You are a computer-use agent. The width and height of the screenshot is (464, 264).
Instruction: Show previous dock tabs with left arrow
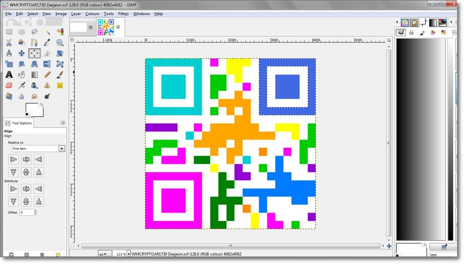click(397, 22)
